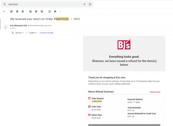Click the BJ's logo image
This screenshot has height=126, width=173.
pyautogui.click(x=124, y=44)
